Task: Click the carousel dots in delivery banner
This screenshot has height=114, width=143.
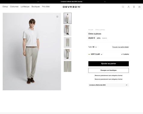Action: 127,85
